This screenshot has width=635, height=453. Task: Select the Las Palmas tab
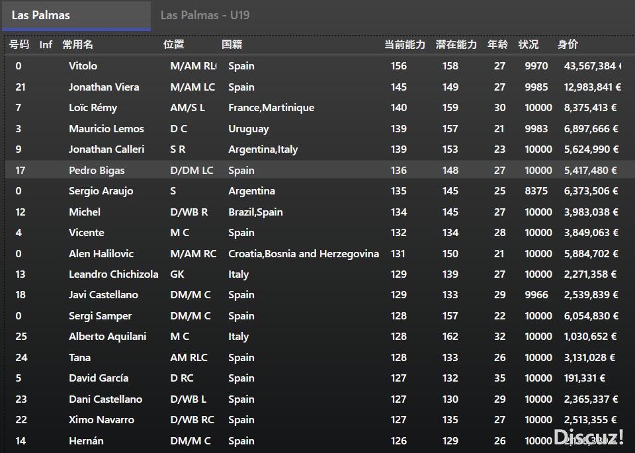(41, 15)
